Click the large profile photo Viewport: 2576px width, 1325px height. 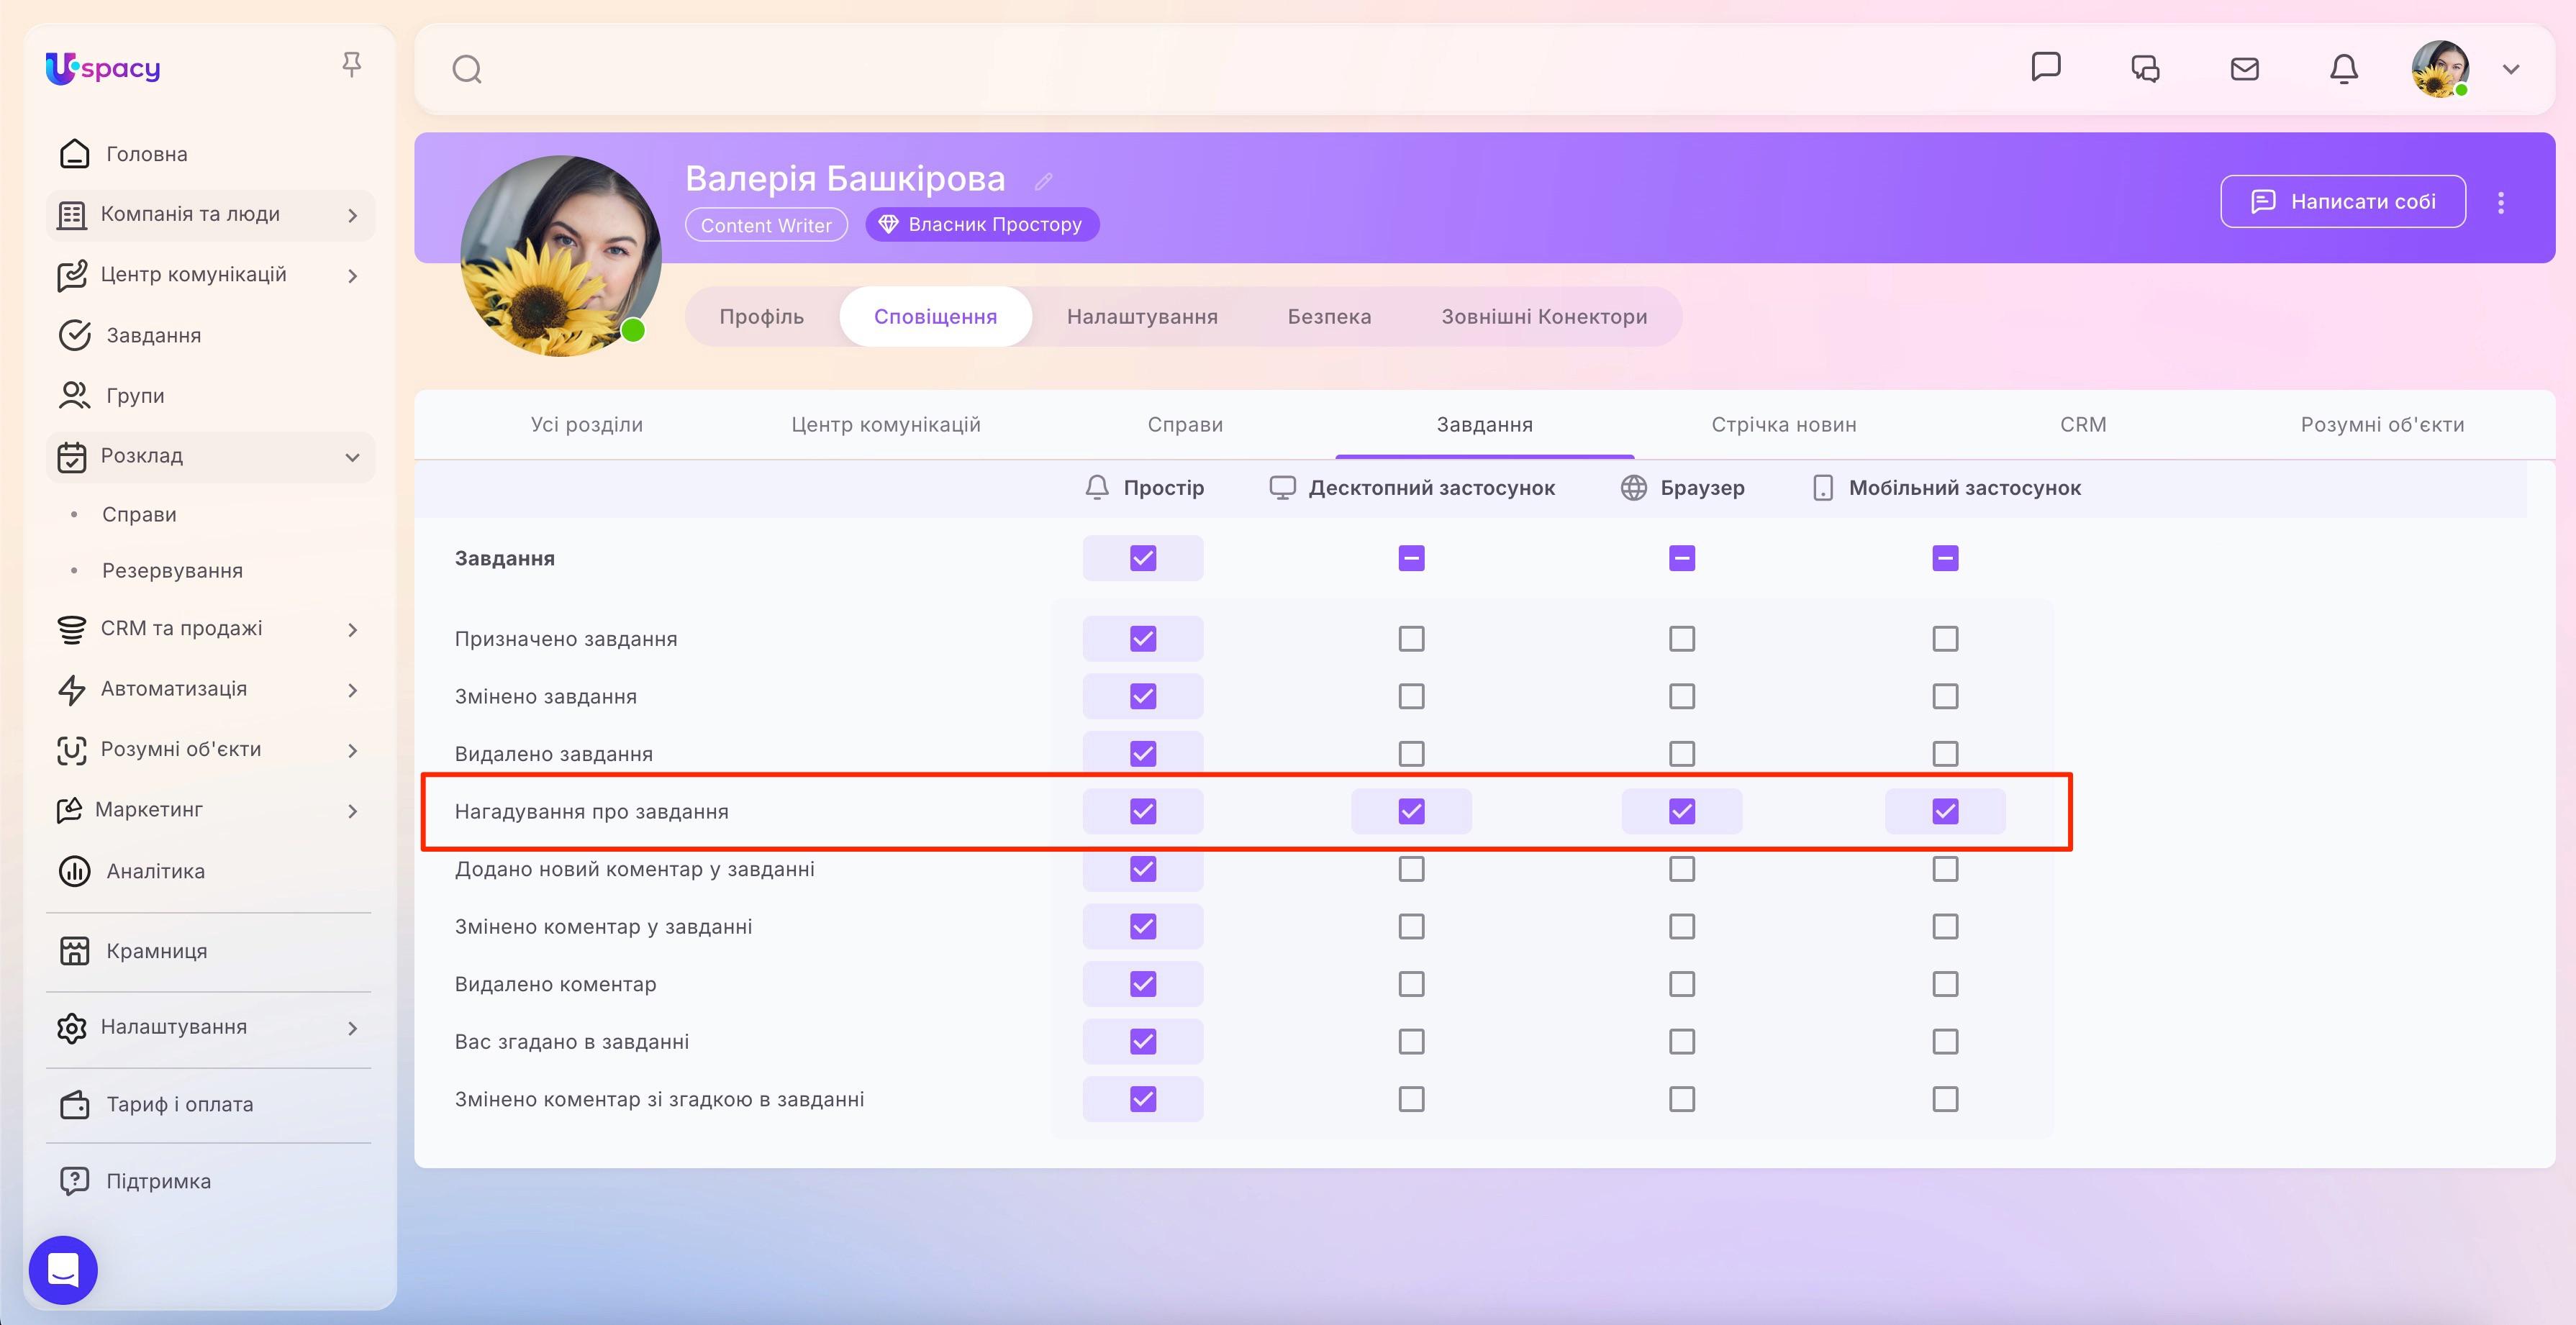tap(560, 255)
